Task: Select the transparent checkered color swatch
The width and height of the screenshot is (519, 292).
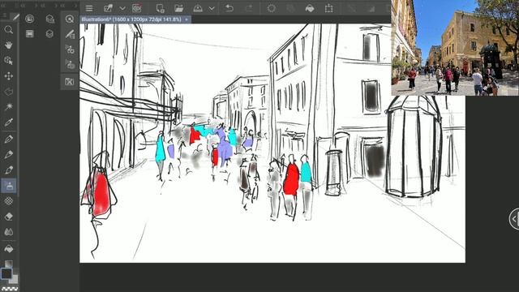Action: click(10, 289)
